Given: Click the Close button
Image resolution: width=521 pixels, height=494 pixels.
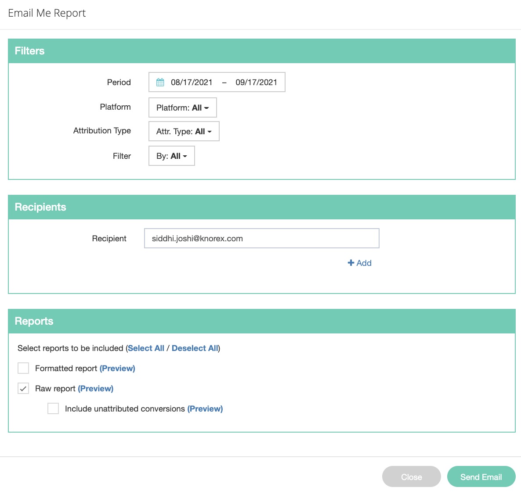Looking at the screenshot, I should click(411, 477).
